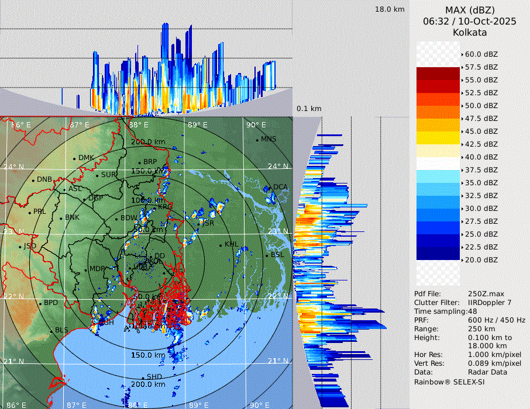
Task: Click the MNS station marker on map
Action: click(257, 140)
